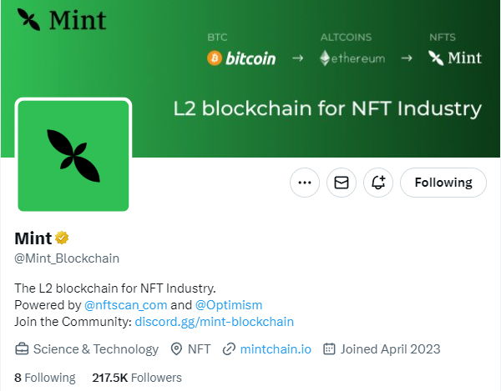Visit the discord.gg/mint-blockchain link

(x=214, y=322)
